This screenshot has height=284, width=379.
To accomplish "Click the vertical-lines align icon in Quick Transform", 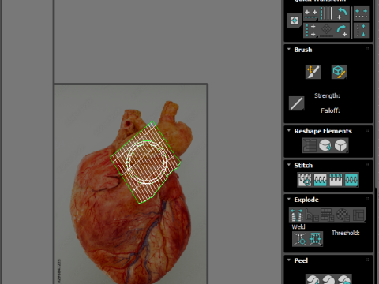I will [x=327, y=13].
